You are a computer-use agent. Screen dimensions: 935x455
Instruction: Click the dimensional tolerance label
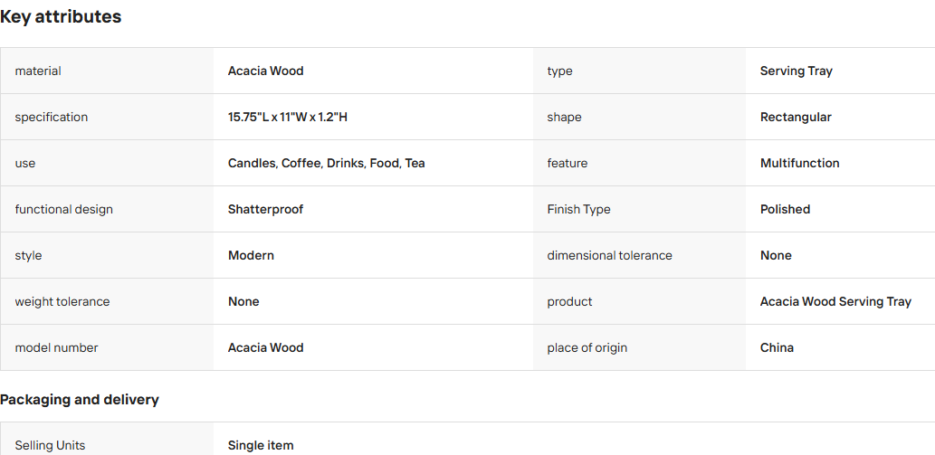click(609, 255)
